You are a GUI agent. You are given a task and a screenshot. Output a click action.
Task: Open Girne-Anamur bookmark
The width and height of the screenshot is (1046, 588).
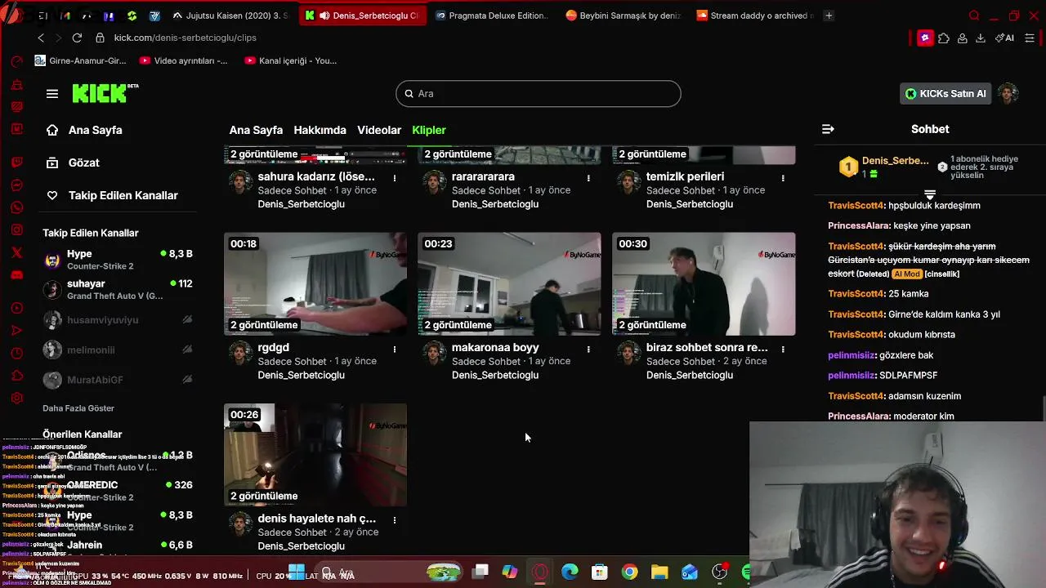(81, 60)
